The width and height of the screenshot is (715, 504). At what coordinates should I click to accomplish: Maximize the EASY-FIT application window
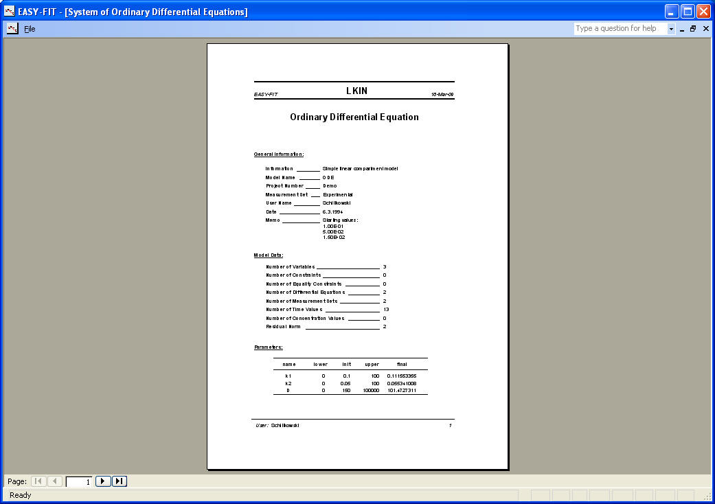[688, 12]
